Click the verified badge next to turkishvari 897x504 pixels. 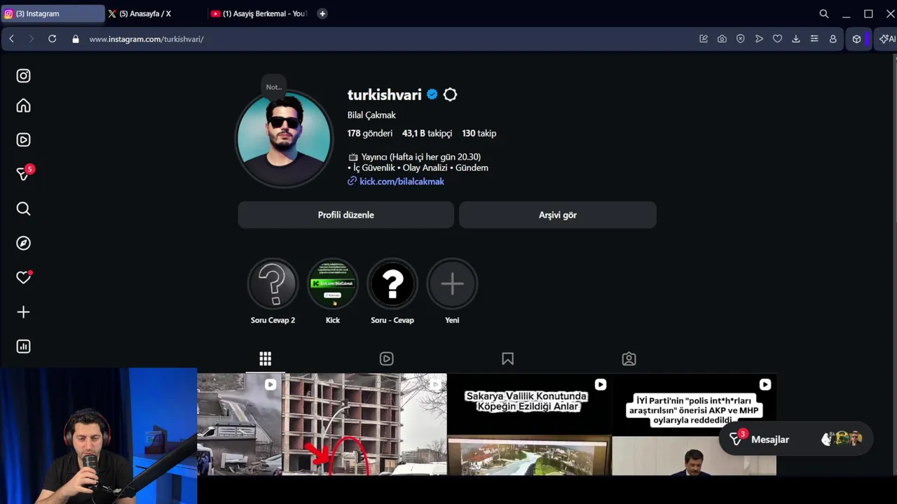click(432, 94)
